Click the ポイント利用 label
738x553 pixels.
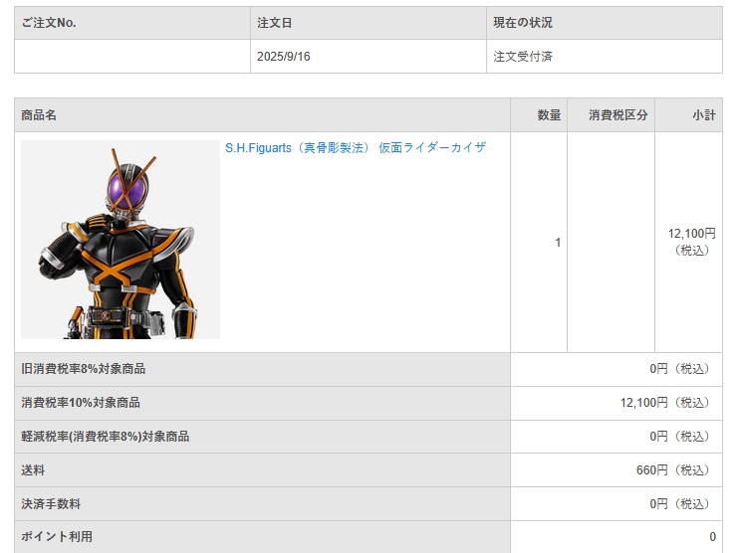(57, 536)
